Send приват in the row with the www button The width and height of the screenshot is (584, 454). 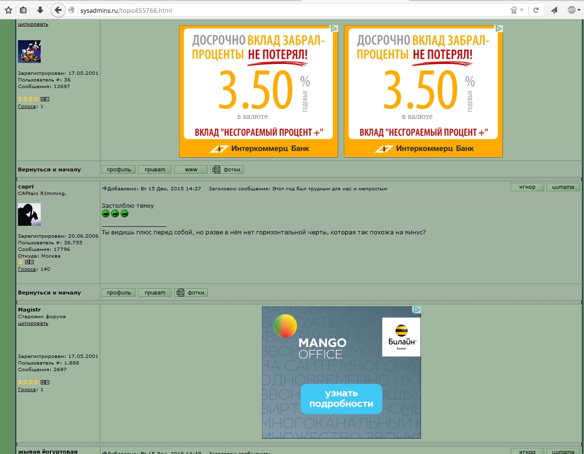(155, 169)
